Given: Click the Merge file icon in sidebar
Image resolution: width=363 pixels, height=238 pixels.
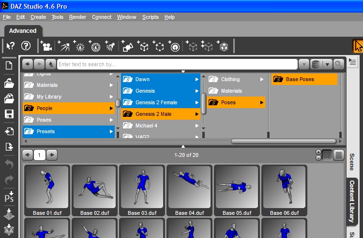Looking at the screenshot, I should pyautogui.click(x=9, y=98).
